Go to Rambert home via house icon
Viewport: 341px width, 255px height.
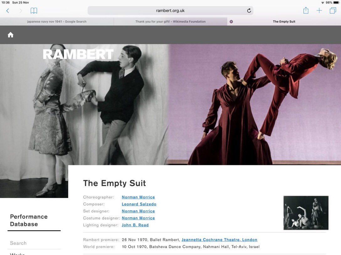pyautogui.click(x=10, y=35)
